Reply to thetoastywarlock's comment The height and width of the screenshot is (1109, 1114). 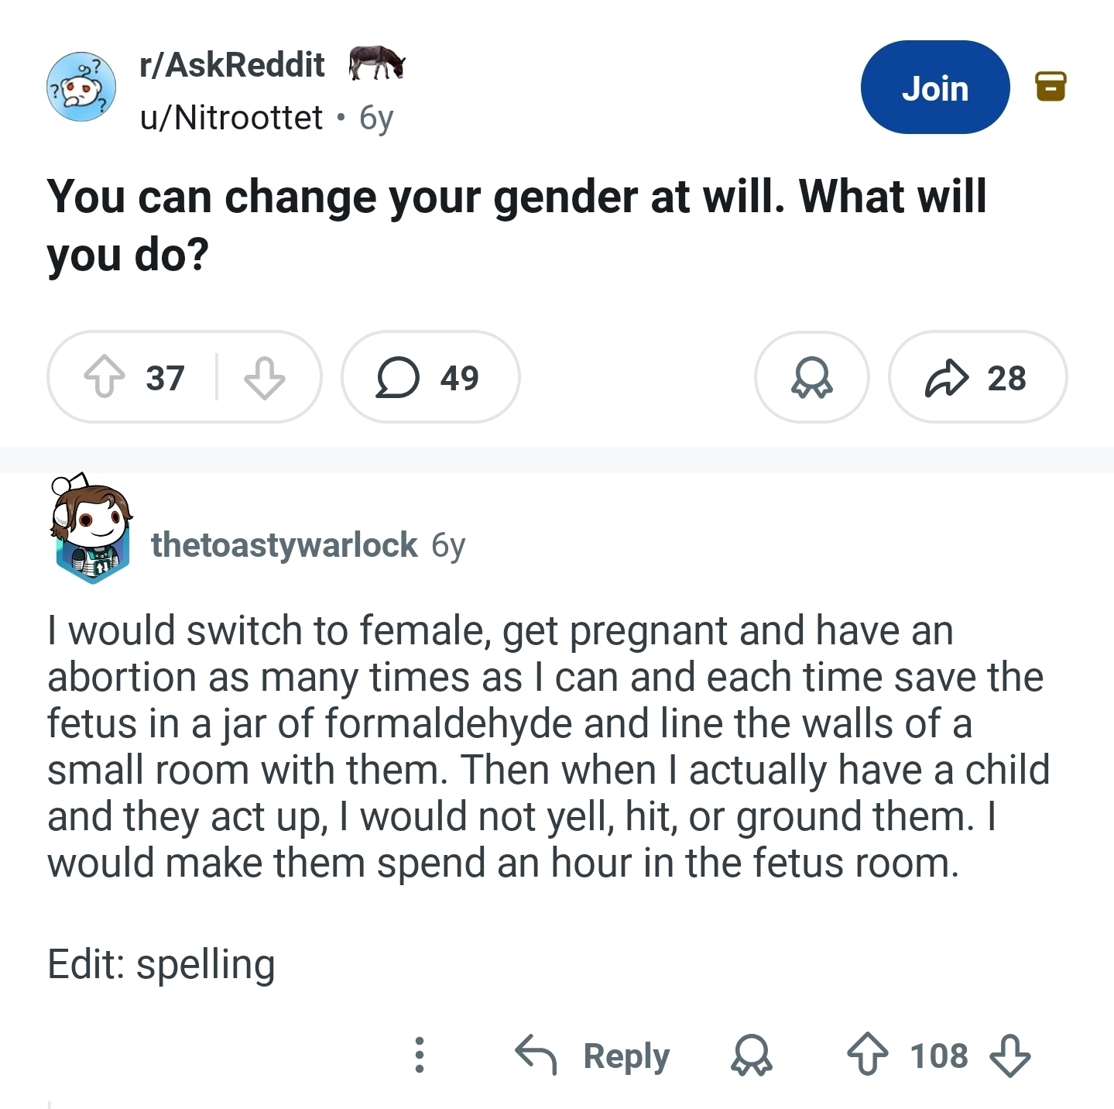594,1056
